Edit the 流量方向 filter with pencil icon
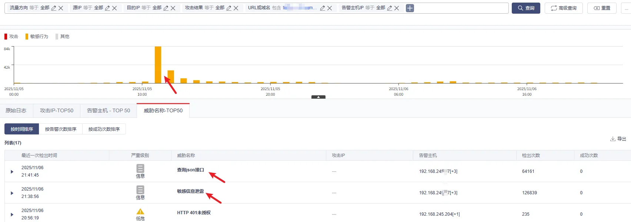Screen dimensions: 631x222 click(x=54, y=8)
